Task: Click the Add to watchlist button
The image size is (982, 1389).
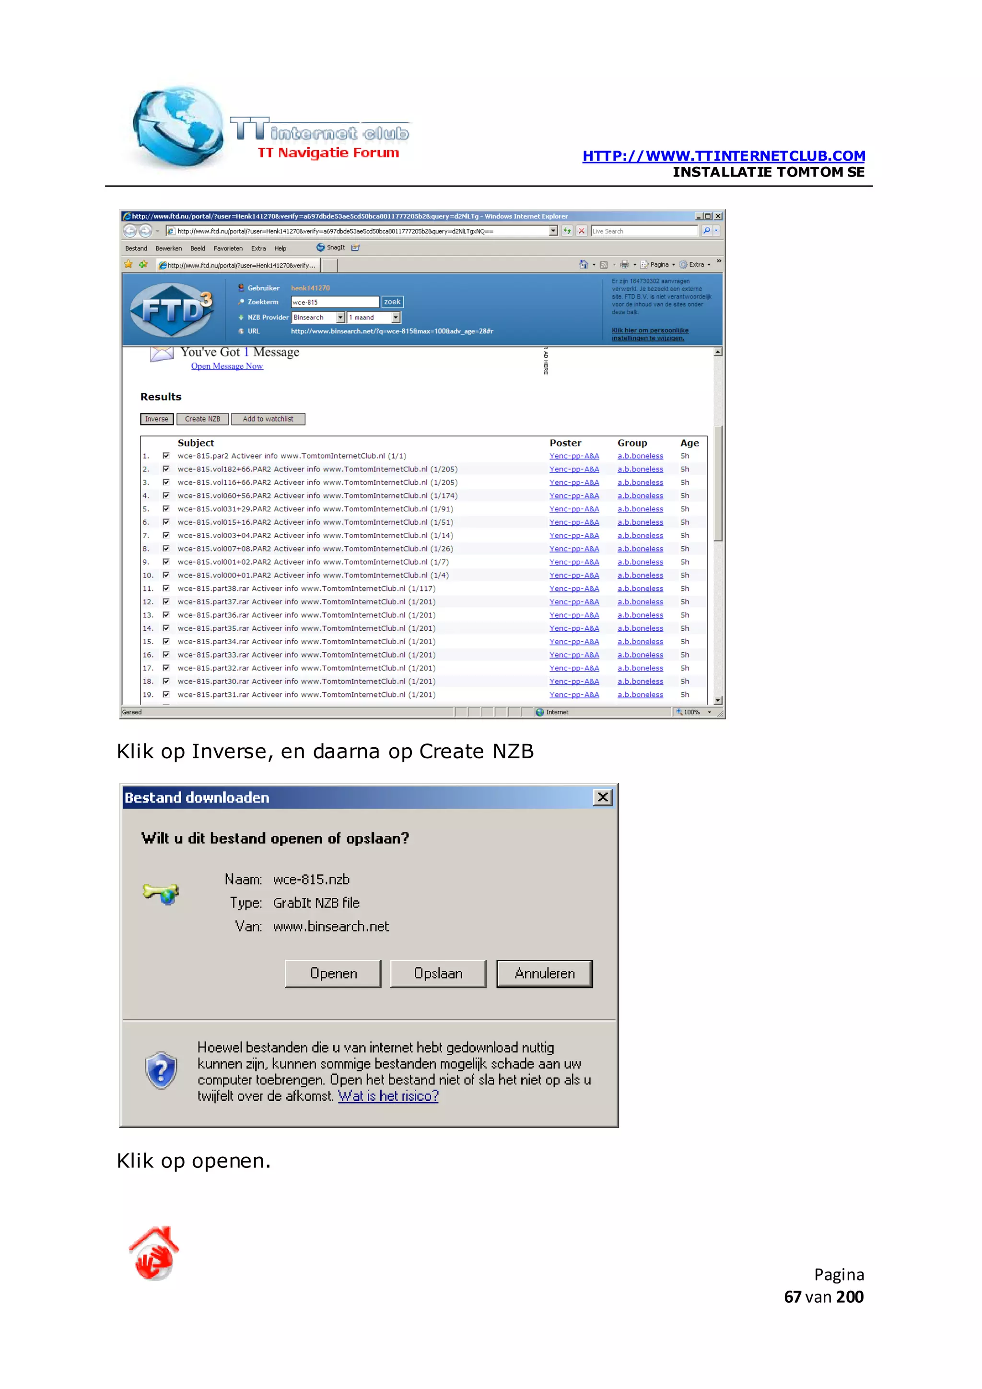Action: coord(268,419)
